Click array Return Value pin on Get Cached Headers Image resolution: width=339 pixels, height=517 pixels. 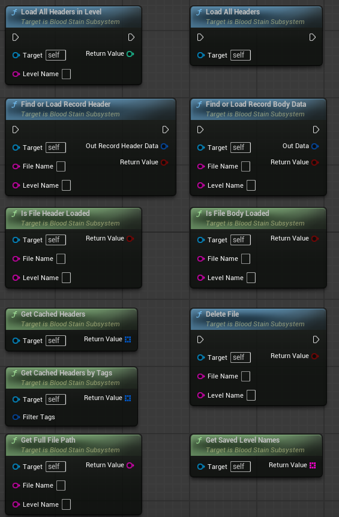coord(128,339)
